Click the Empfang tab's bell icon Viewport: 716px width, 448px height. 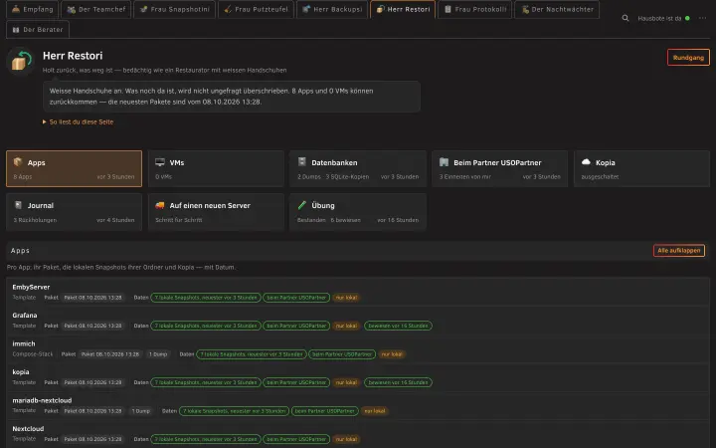(16, 9)
